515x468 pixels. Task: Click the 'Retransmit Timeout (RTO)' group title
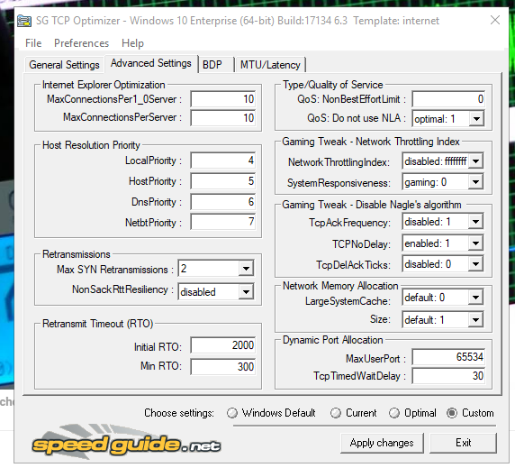click(x=97, y=324)
